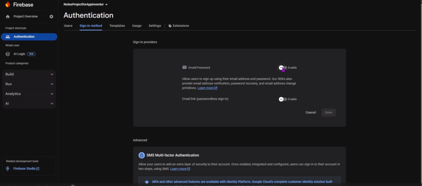Click the Firebase flame logo
The image size is (422, 186).
[8, 4]
